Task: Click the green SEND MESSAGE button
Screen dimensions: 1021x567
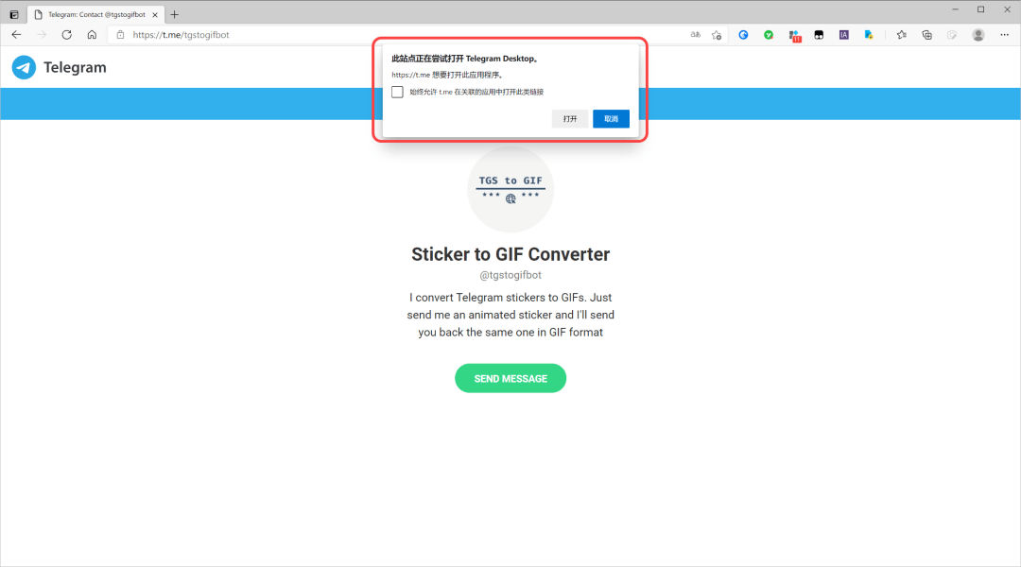Action: pos(510,378)
